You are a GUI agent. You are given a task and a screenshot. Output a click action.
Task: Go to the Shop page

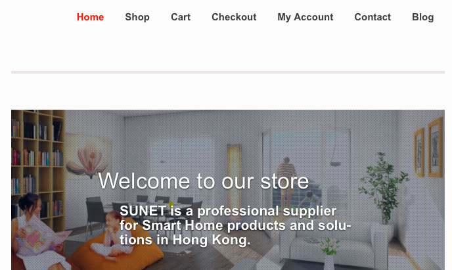137,17
